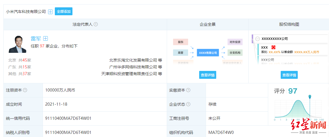This screenshot has height=137, width=329.
Task: Collapse the XXXXXXXXX公司 tree node
Action: (x=257, y=39)
